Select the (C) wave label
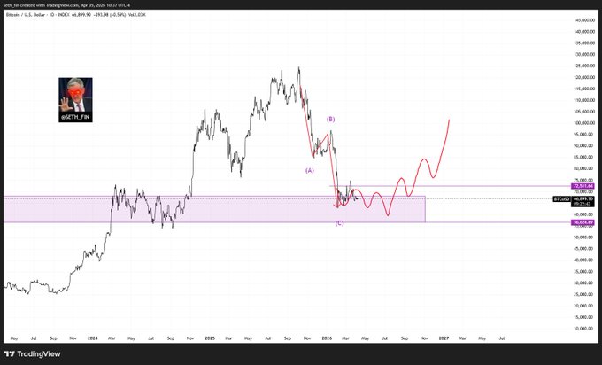This screenshot has width=602, height=365. [x=339, y=223]
